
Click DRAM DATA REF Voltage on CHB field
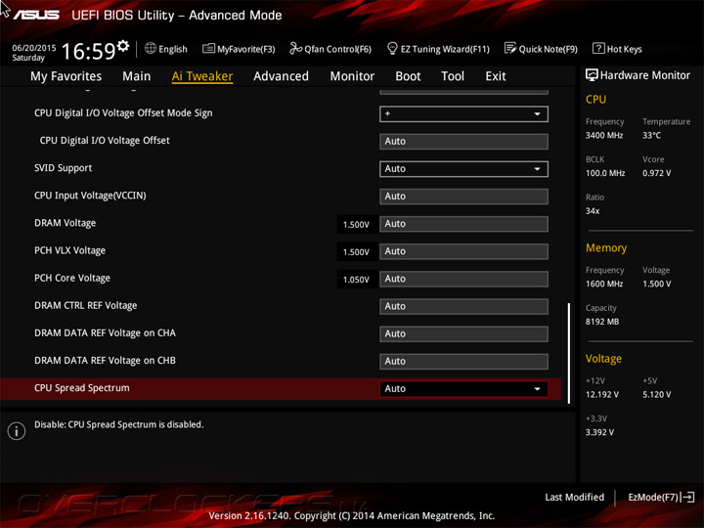point(463,362)
